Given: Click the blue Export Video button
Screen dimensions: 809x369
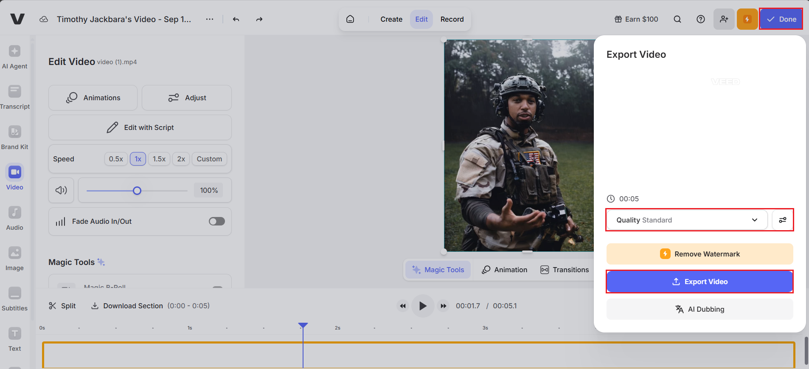Looking at the screenshot, I should point(699,282).
